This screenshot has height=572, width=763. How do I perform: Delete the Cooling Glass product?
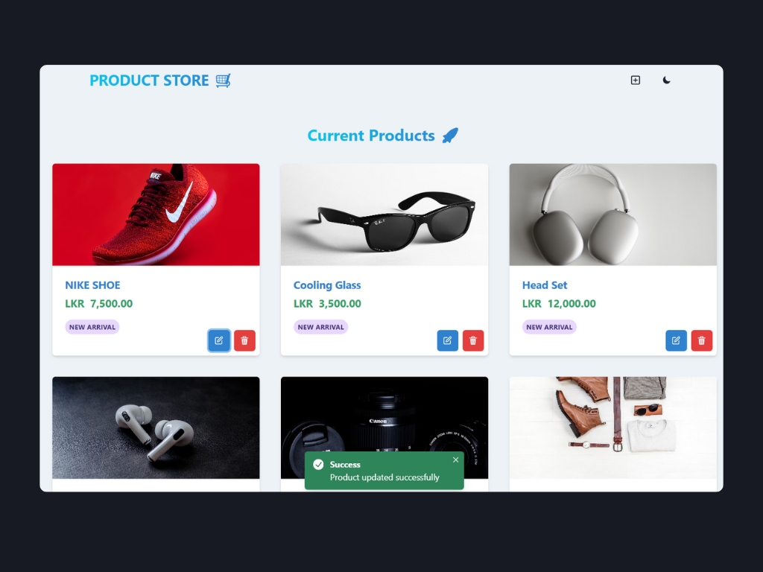[x=473, y=340]
